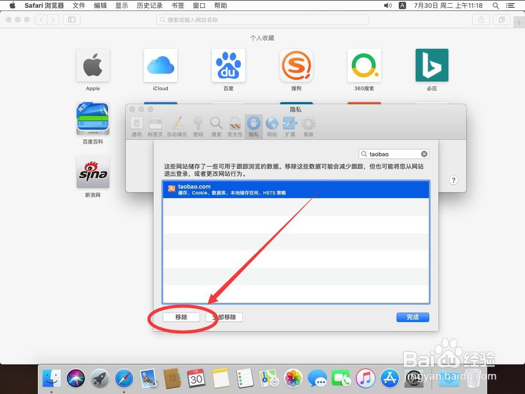The width and height of the screenshot is (525, 394).
Task: Open FaceTime in the Dock
Action: 341,378
